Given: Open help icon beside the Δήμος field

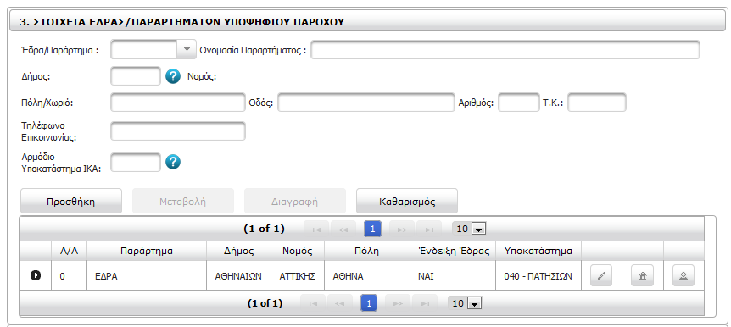Looking at the screenshot, I should [172, 76].
